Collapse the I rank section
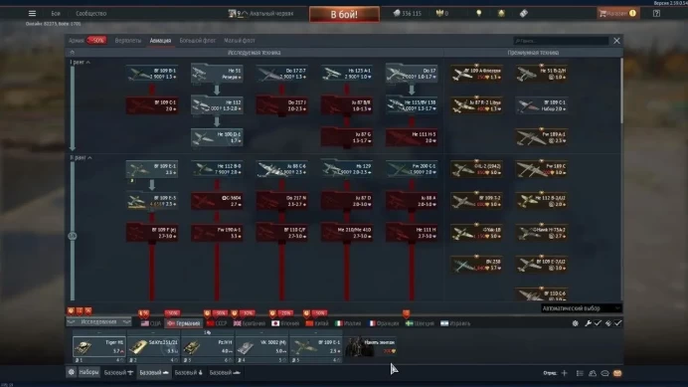Viewport: 688px width, 387px height. (80, 63)
